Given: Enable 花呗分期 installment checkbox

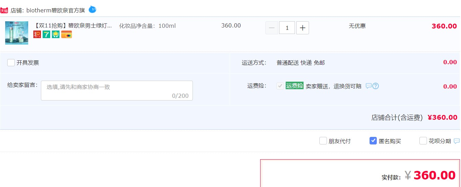Looking at the screenshot, I should tap(423, 141).
